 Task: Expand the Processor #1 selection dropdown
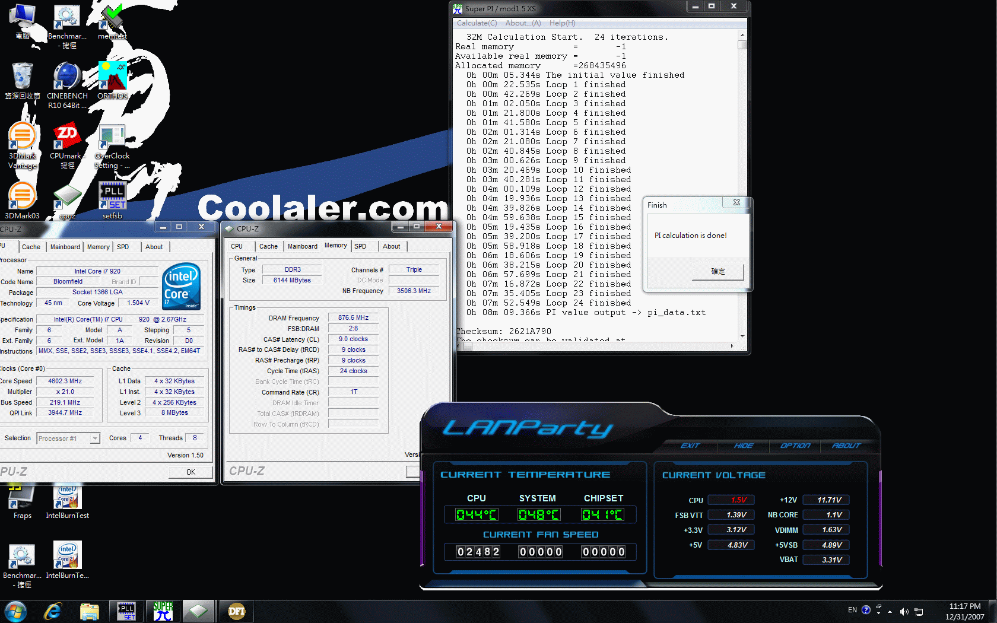pyautogui.click(x=94, y=438)
